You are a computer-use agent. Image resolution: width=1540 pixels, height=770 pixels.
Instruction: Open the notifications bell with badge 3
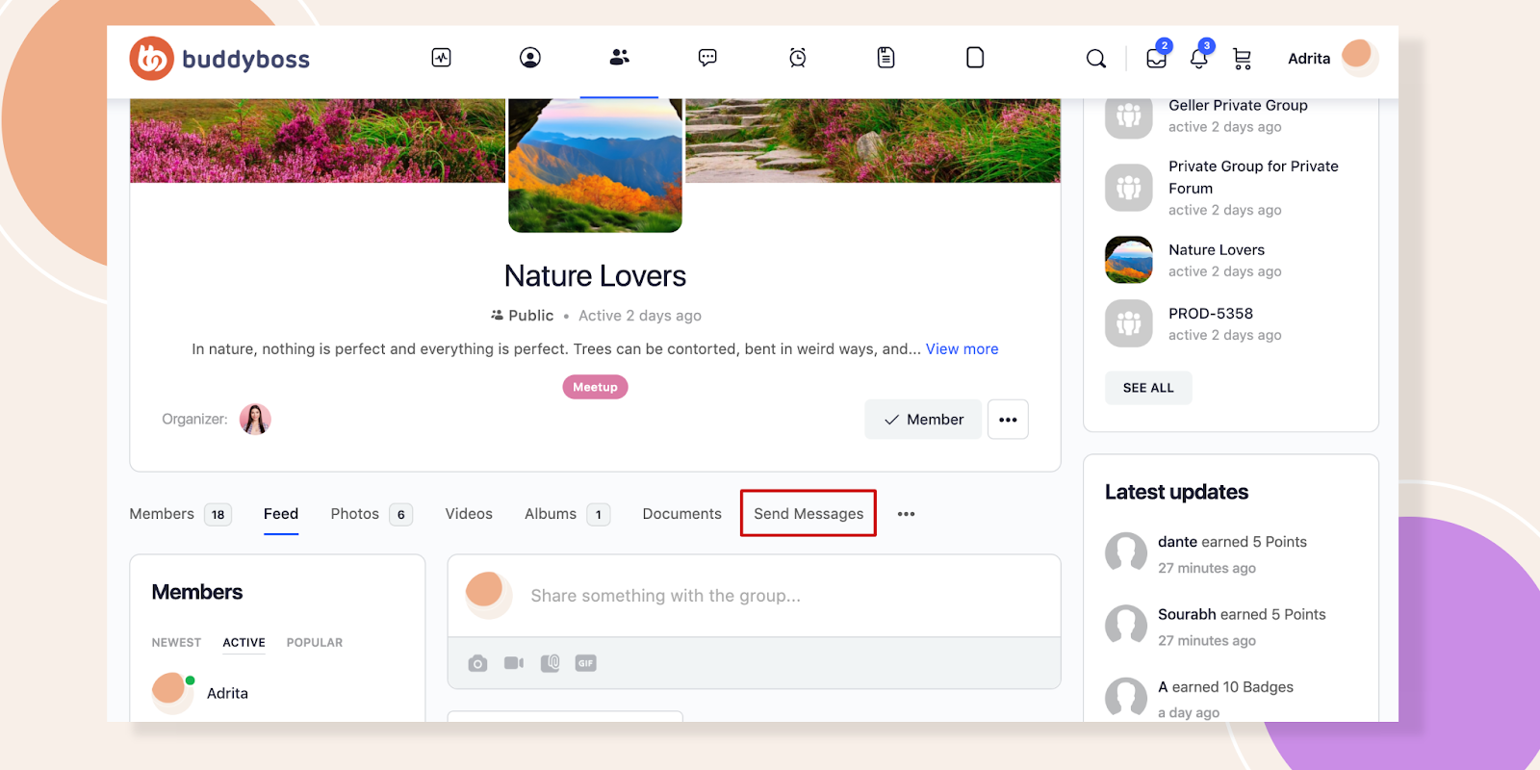(x=1199, y=58)
